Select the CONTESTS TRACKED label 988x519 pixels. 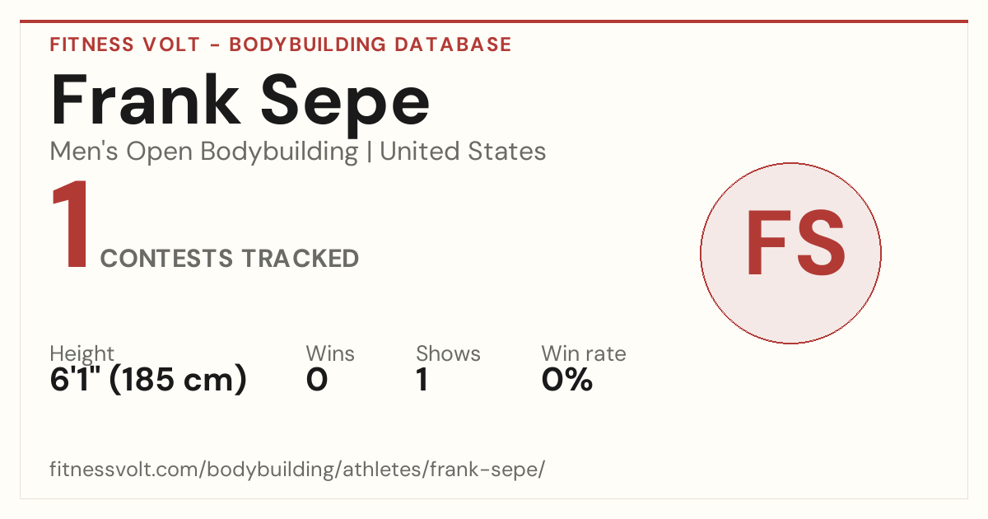click(x=230, y=259)
